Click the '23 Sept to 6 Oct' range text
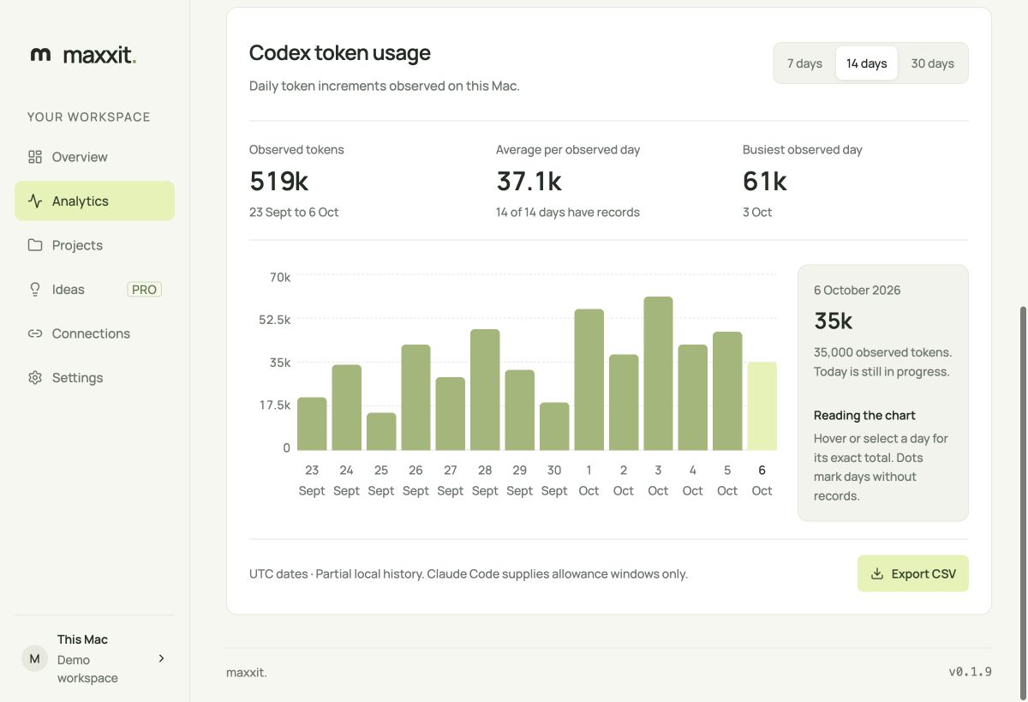This screenshot has width=1028, height=702. [294, 212]
